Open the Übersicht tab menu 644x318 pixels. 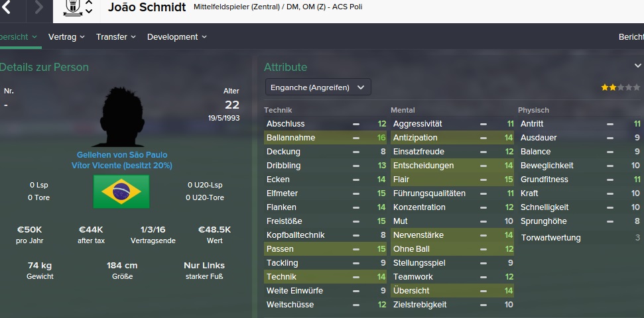coord(18,37)
